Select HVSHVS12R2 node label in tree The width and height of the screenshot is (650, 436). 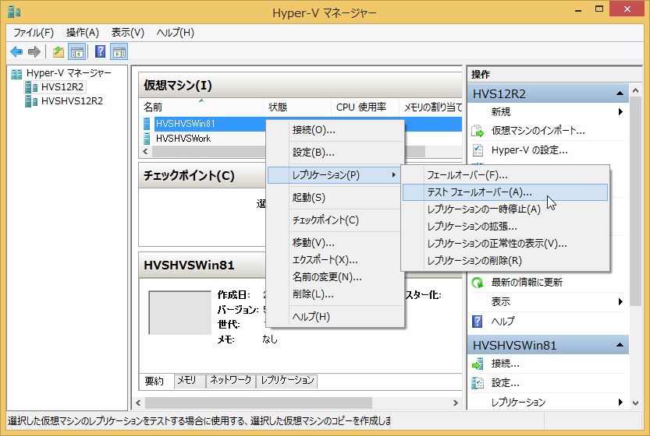click(x=72, y=101)
